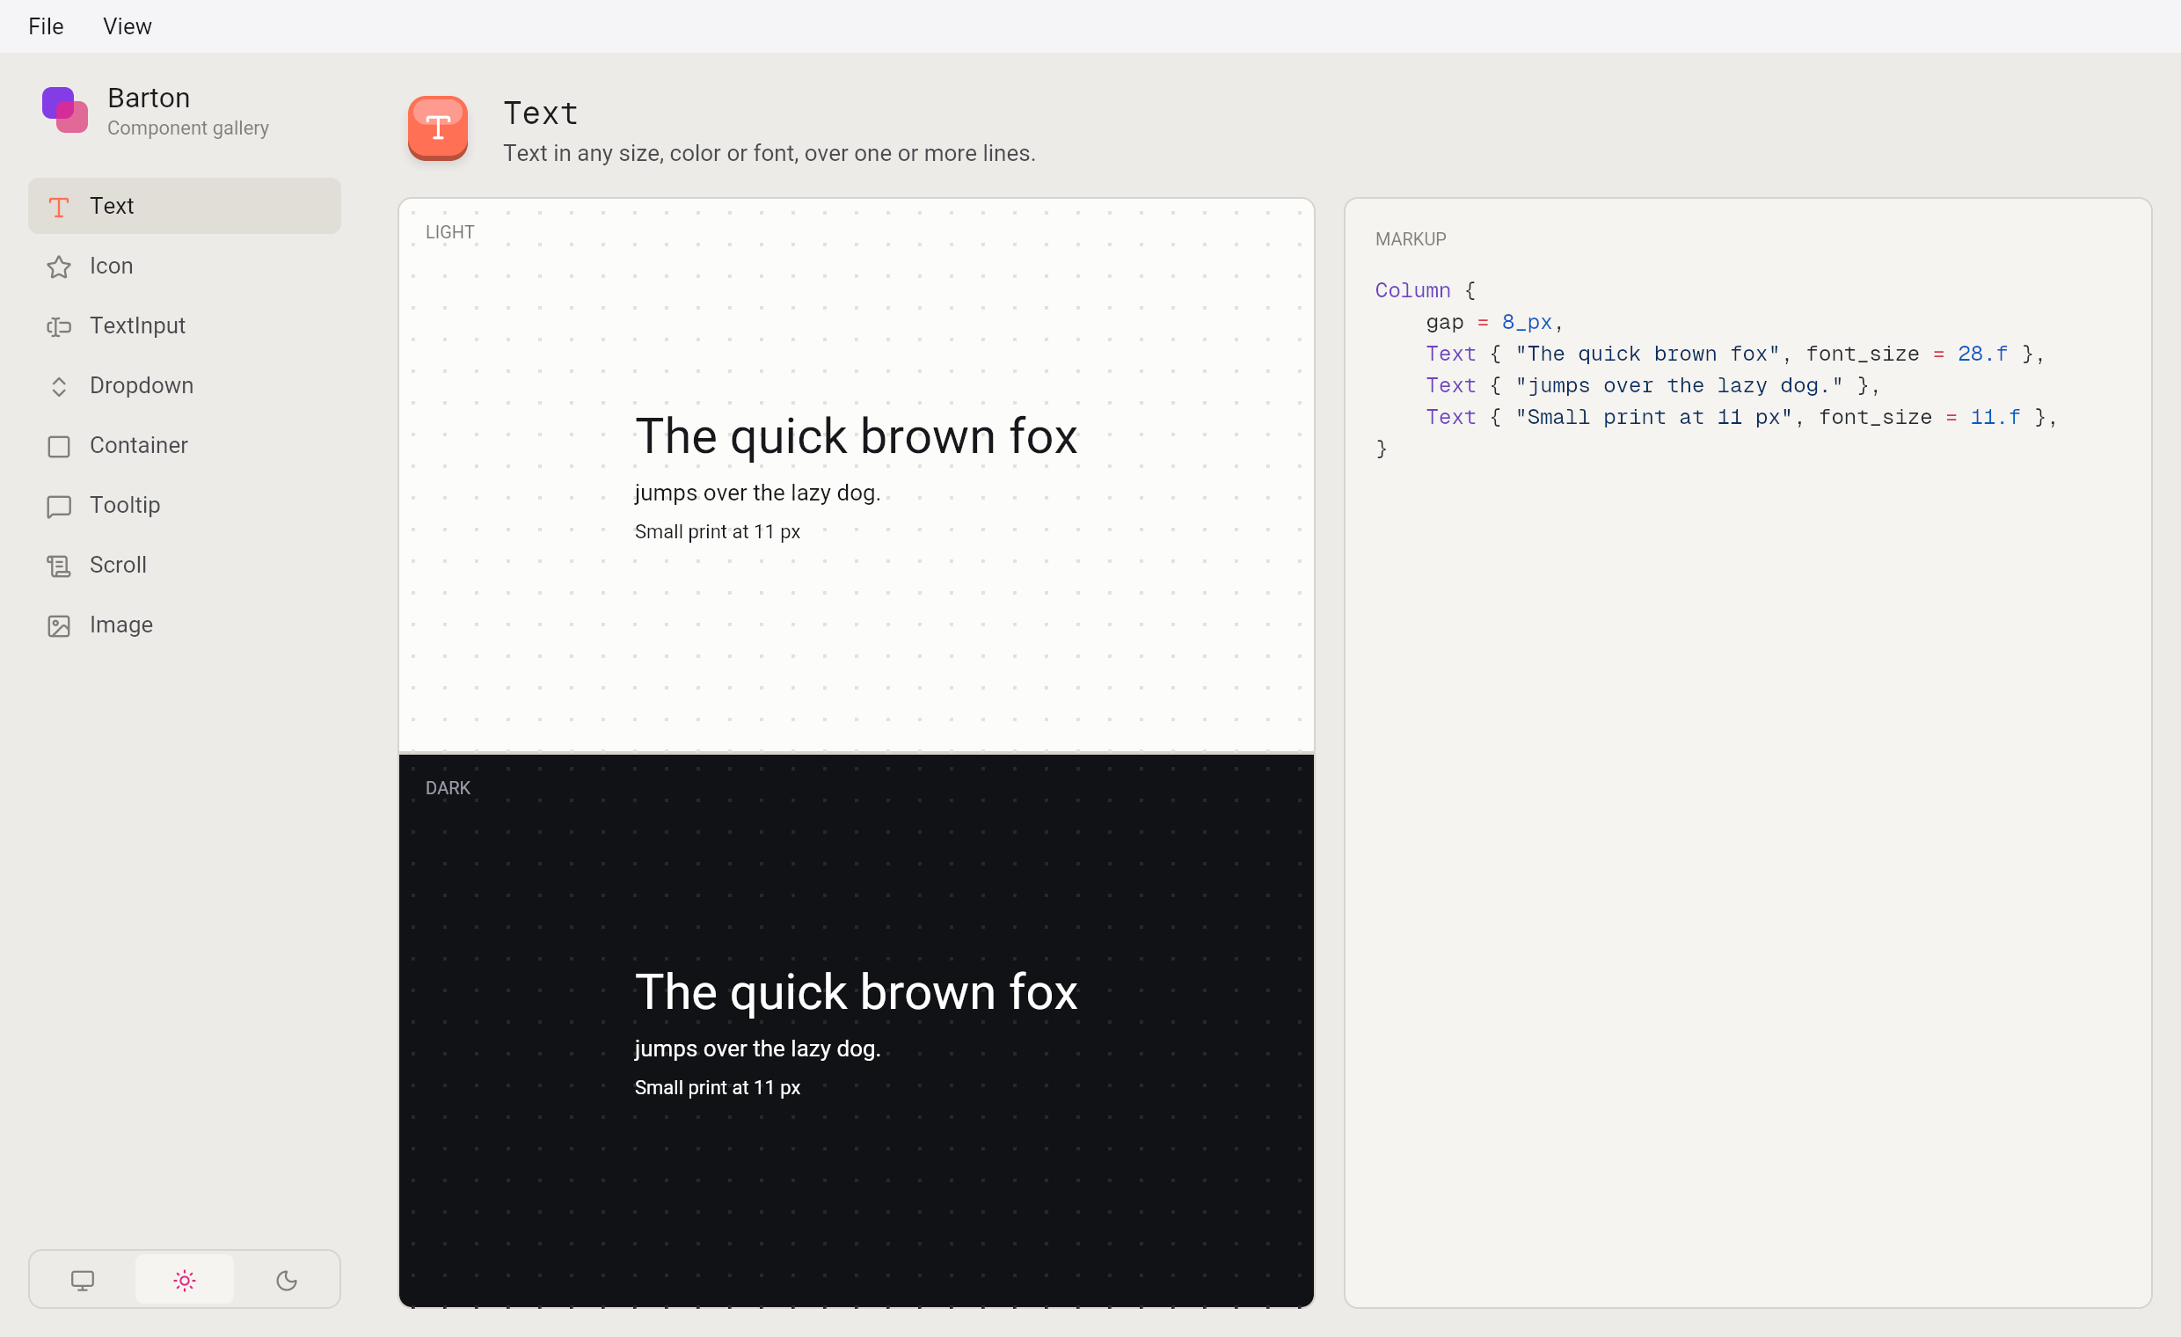The width and height of the screenshot is (2181, 1337).
Task: Switch to system theme monitor button
Action: tap(83, 1280)
